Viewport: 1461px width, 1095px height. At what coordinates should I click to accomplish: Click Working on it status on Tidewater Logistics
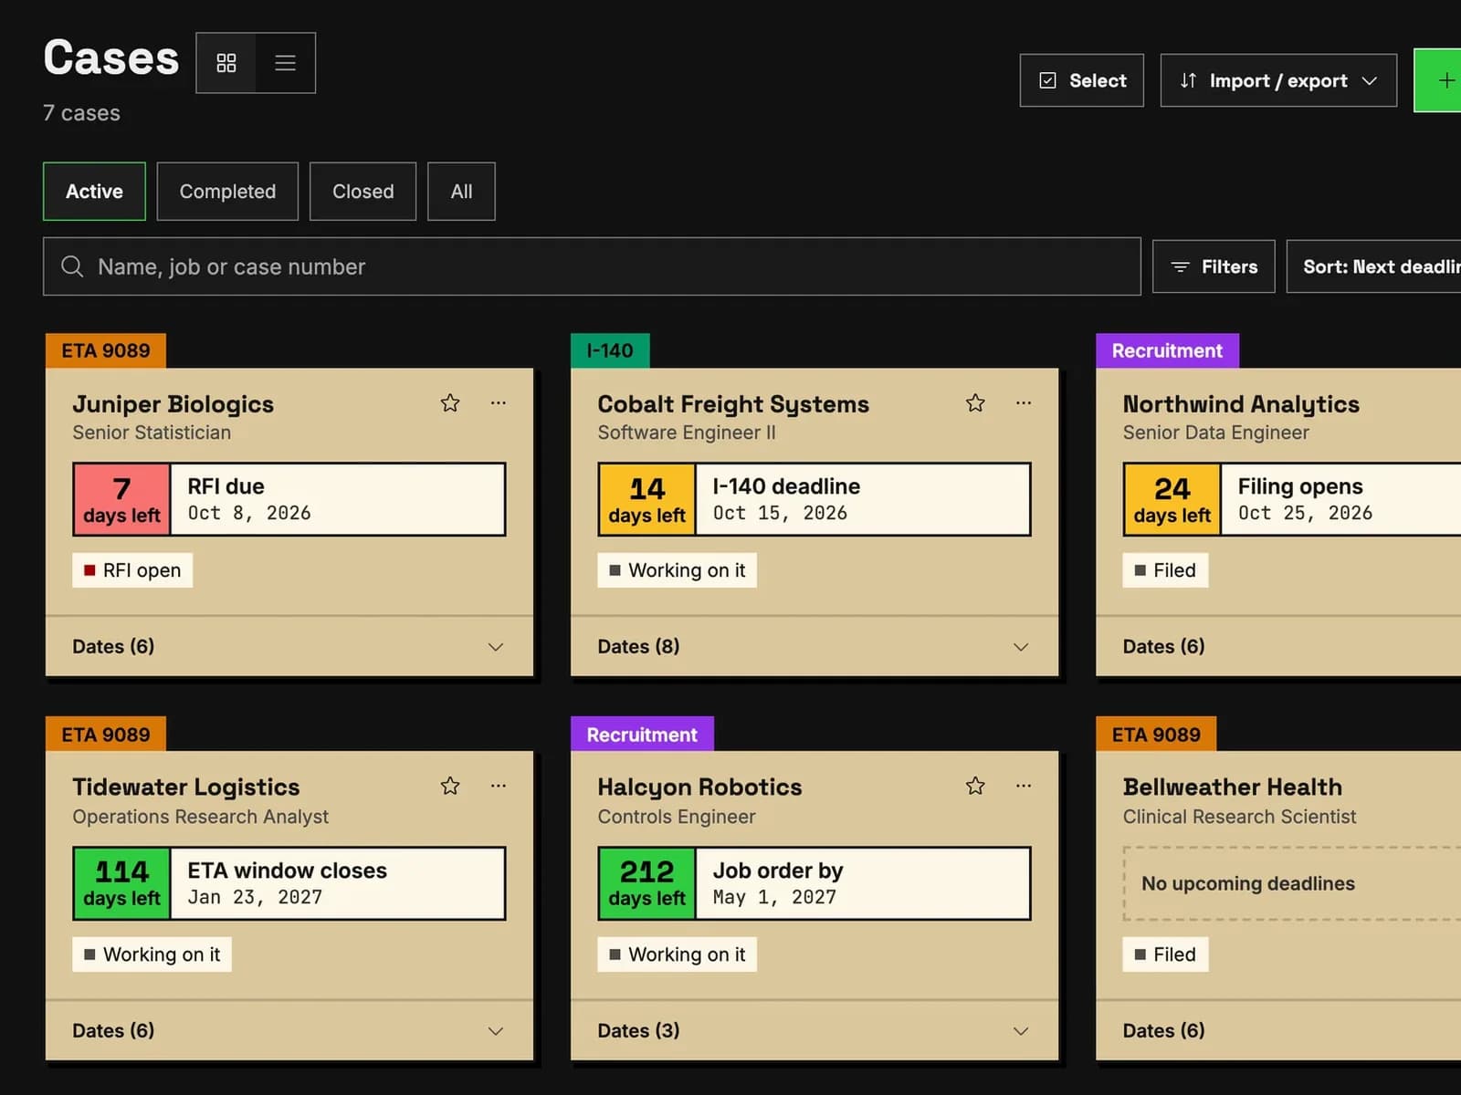tap(152, 954)
